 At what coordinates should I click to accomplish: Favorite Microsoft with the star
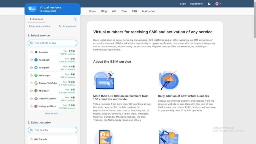(x=31, y=91)
